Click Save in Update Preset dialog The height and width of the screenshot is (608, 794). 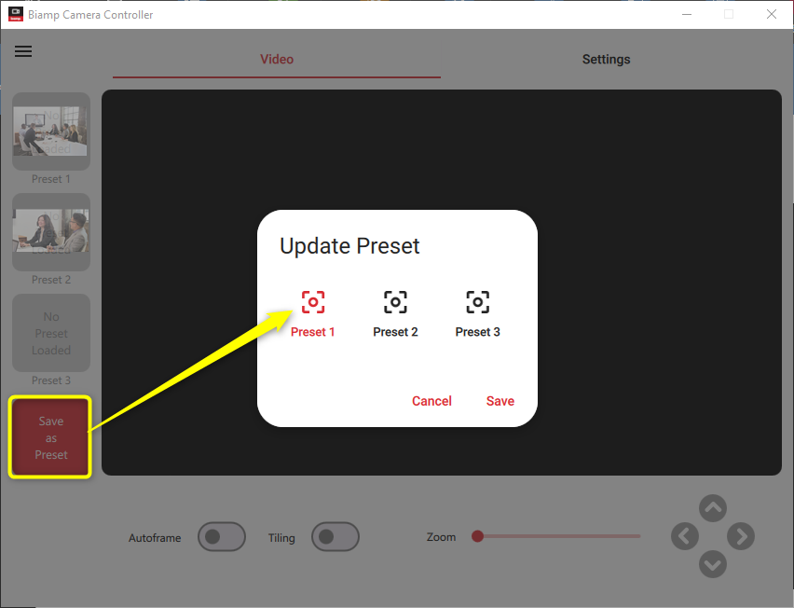(x=500, y=401)
